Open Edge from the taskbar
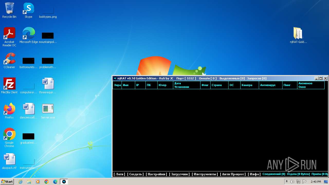 (55, 182)
